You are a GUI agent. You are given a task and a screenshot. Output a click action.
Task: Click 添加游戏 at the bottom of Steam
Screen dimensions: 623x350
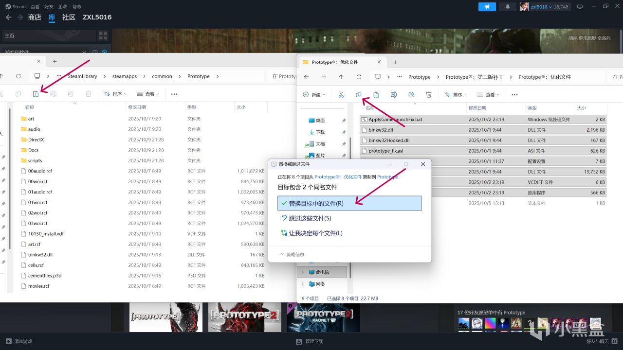[19, 341]
